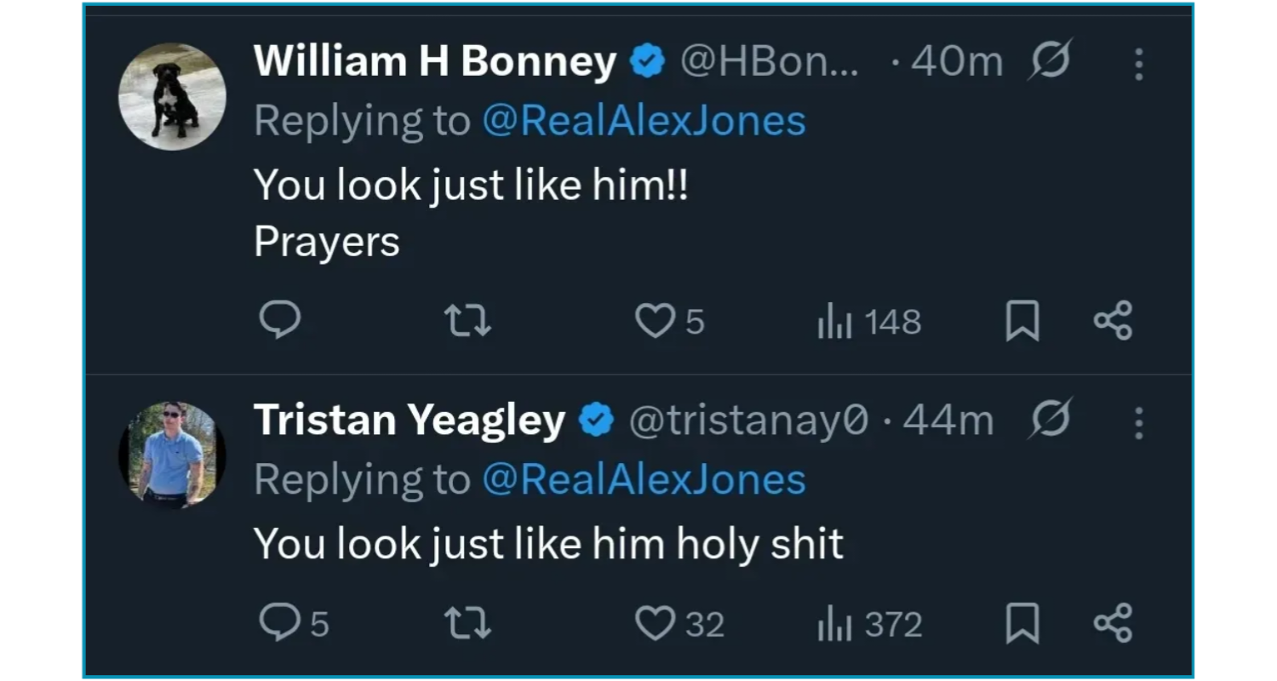
Task: Open Tristan Yeagley's profile picture
Action: tap(172, 455)
